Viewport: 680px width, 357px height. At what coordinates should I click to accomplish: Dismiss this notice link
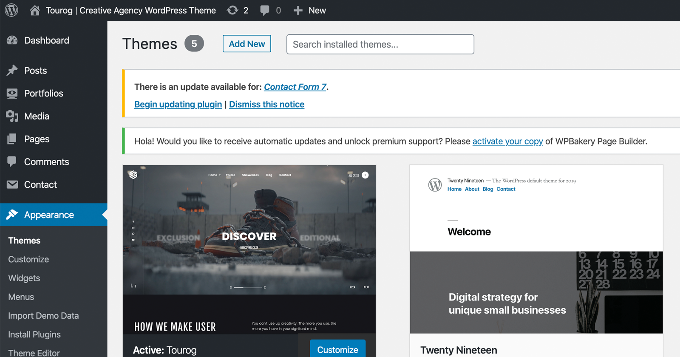pos(266,105)
